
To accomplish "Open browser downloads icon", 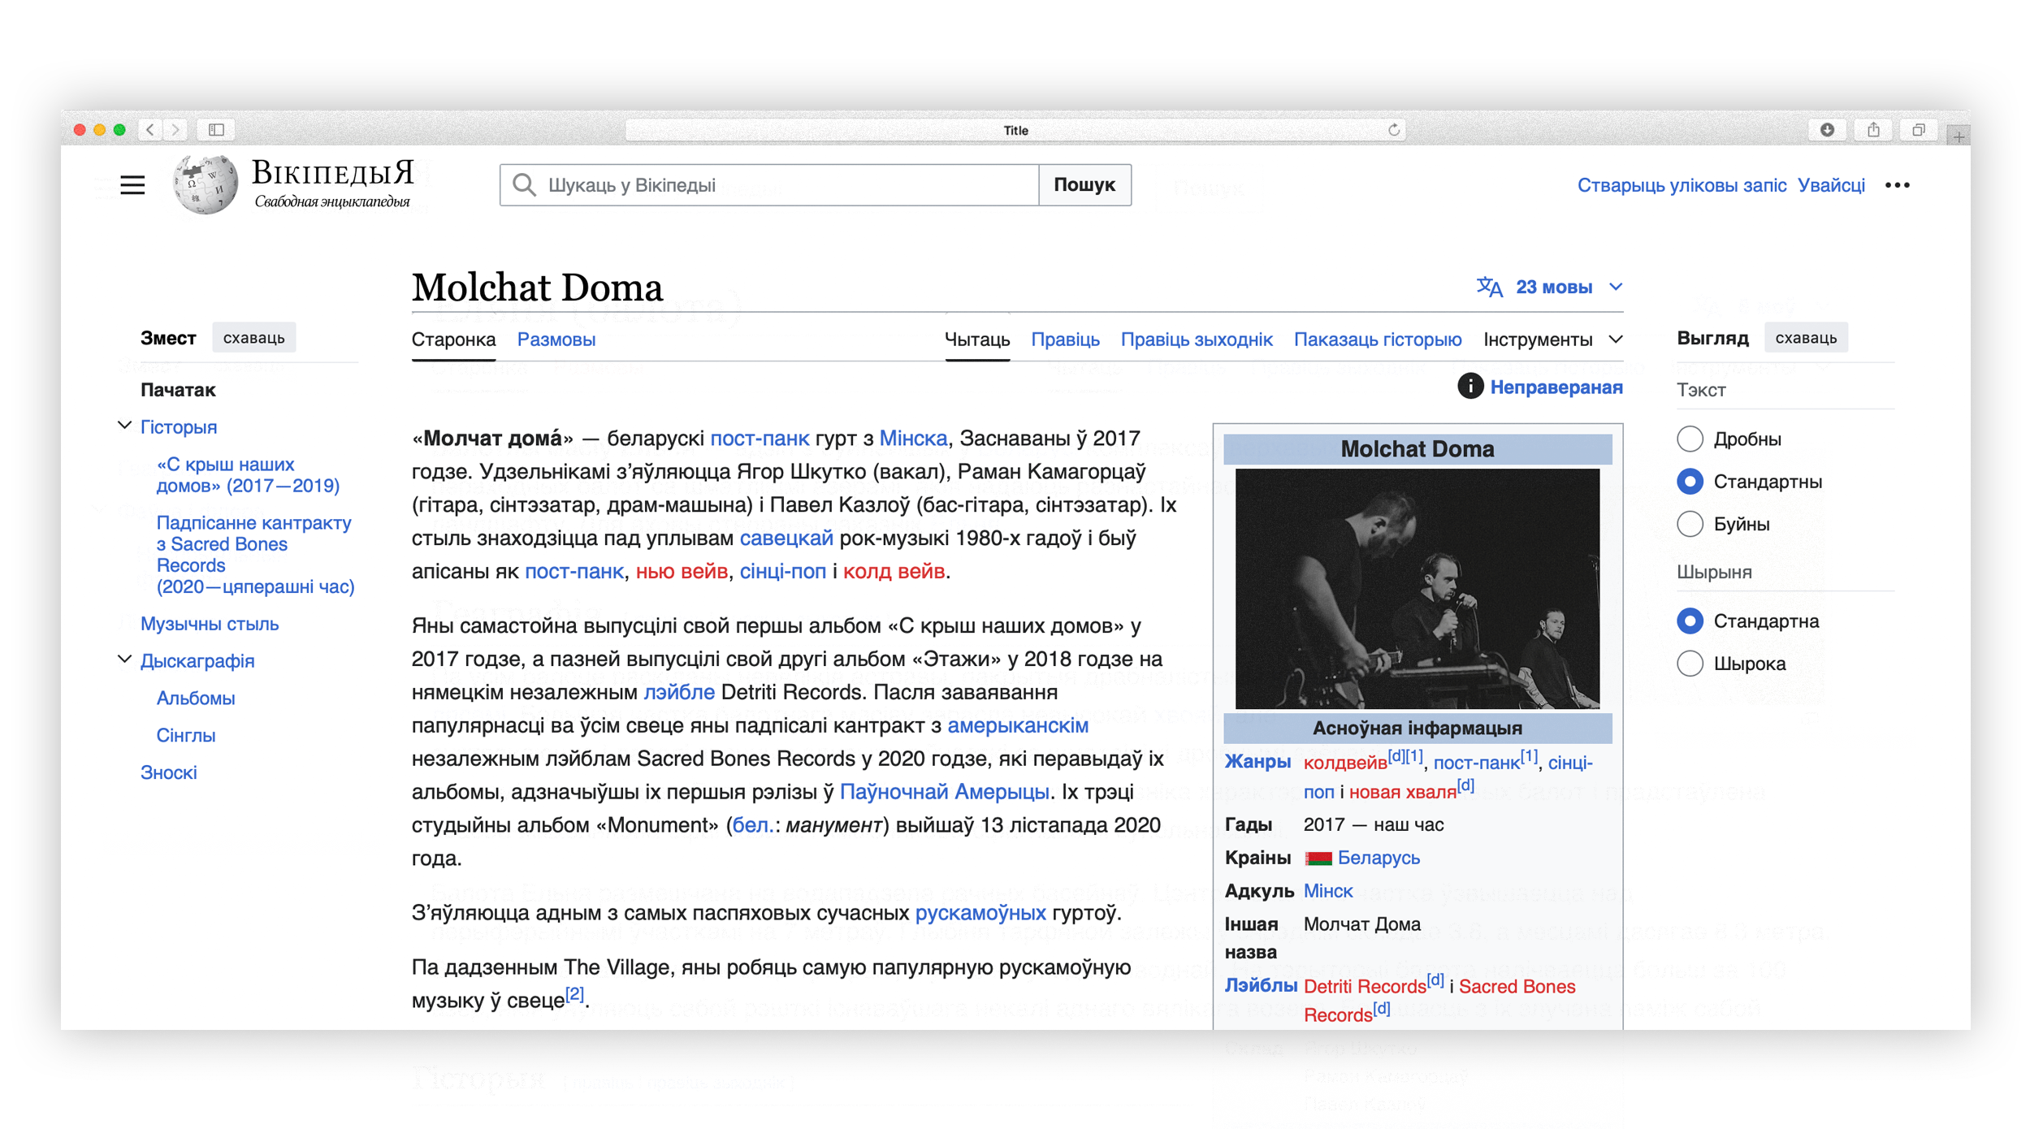I will tap(1827, 130).
